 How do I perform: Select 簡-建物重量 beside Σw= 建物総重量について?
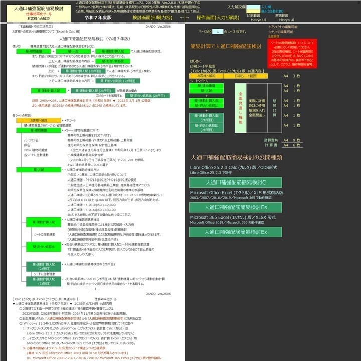coord(39,130)
